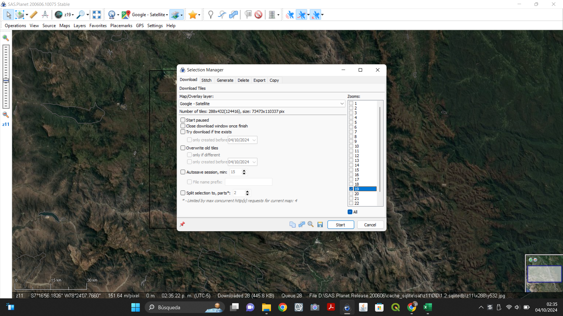Enable Split selection to parts checkbox
Image resolution: width=563 pixels, height=316 pixels.
[183, 193]
